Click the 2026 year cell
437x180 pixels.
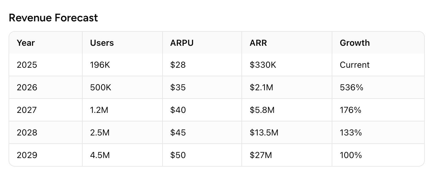click(x=27, y=88)
